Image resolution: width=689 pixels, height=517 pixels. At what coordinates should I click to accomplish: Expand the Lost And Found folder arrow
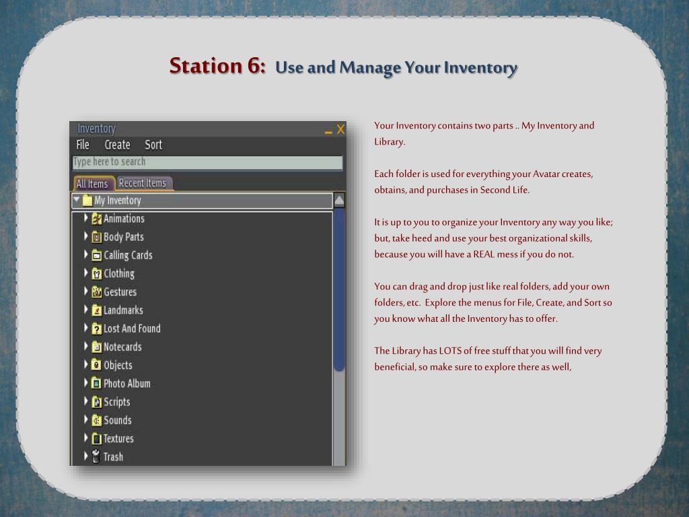(86, 328)
